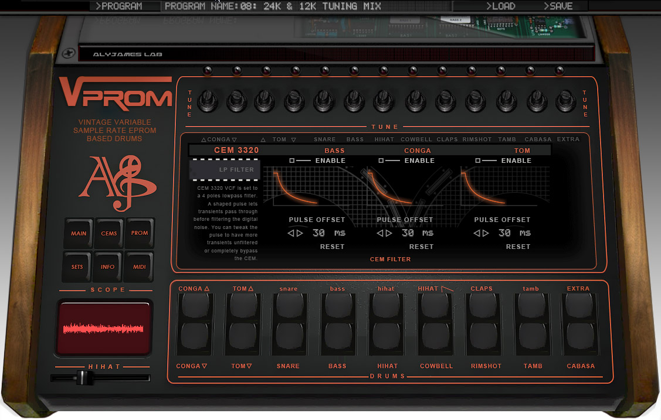Select the SNARE filter tab
661x420 pixels.
click(x=324, y=139)
